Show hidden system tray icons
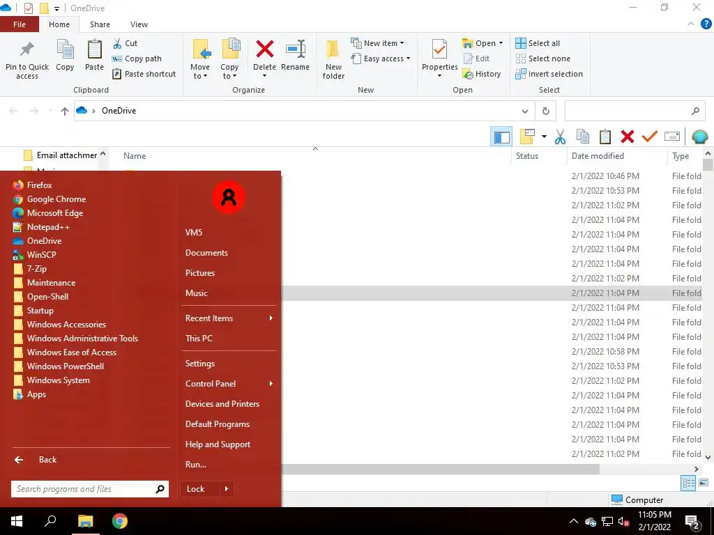714x535 pixels. point(574,521)
